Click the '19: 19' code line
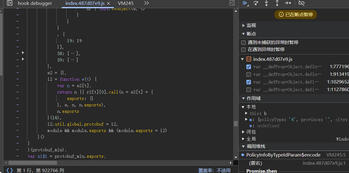The width and height of the screenshot is (349, 173). pos(74,41)
